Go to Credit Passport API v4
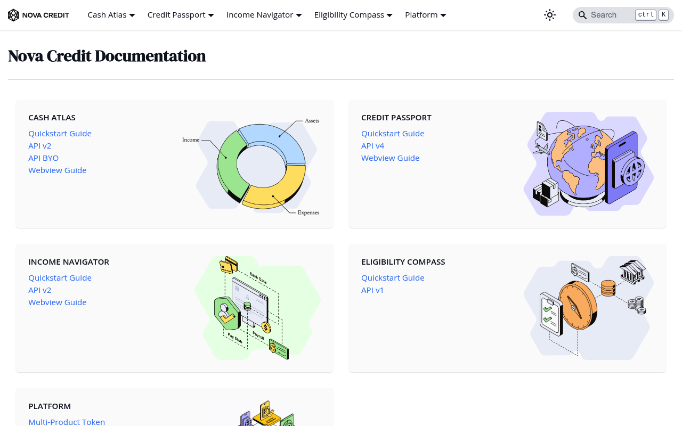The image size is (682, 426). point(373,146)
